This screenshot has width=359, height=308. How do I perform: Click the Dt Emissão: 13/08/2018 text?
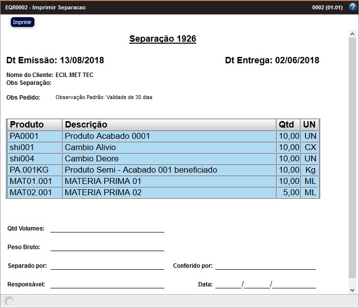pos(55,60)
